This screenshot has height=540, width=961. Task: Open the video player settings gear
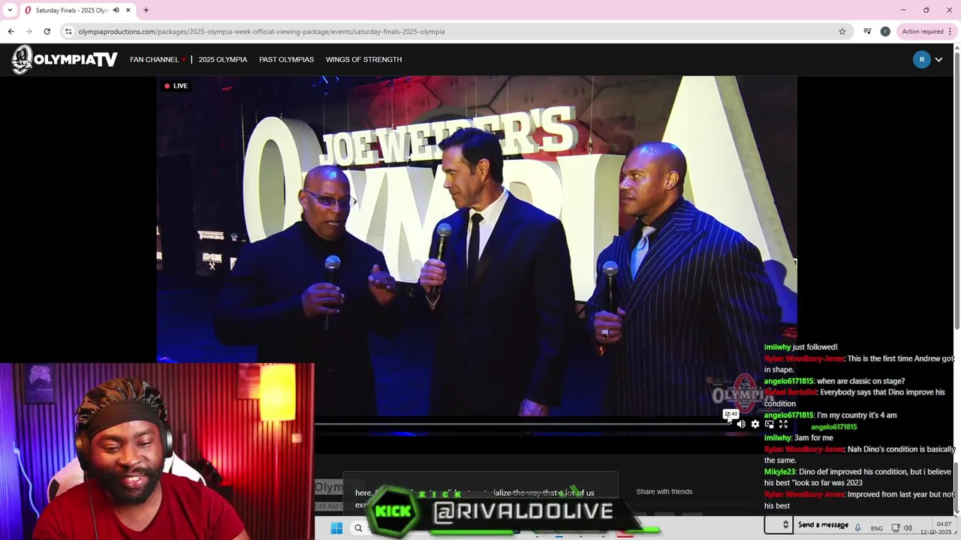[755, 424]
